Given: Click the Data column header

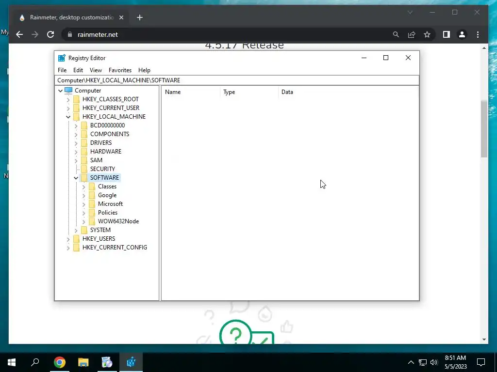Looking at the screenshot, I should [348, 92].
